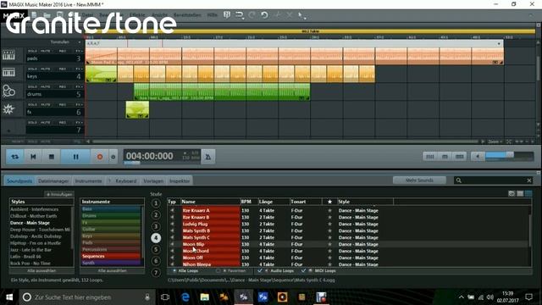Select pitch Stufe 2 button
This screenshot has height=305, width=542.
tap(156, 214)
